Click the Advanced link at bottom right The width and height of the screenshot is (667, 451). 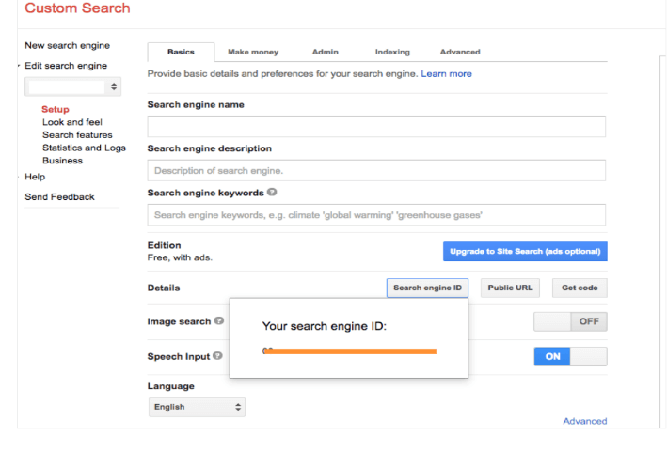[585, 421]
